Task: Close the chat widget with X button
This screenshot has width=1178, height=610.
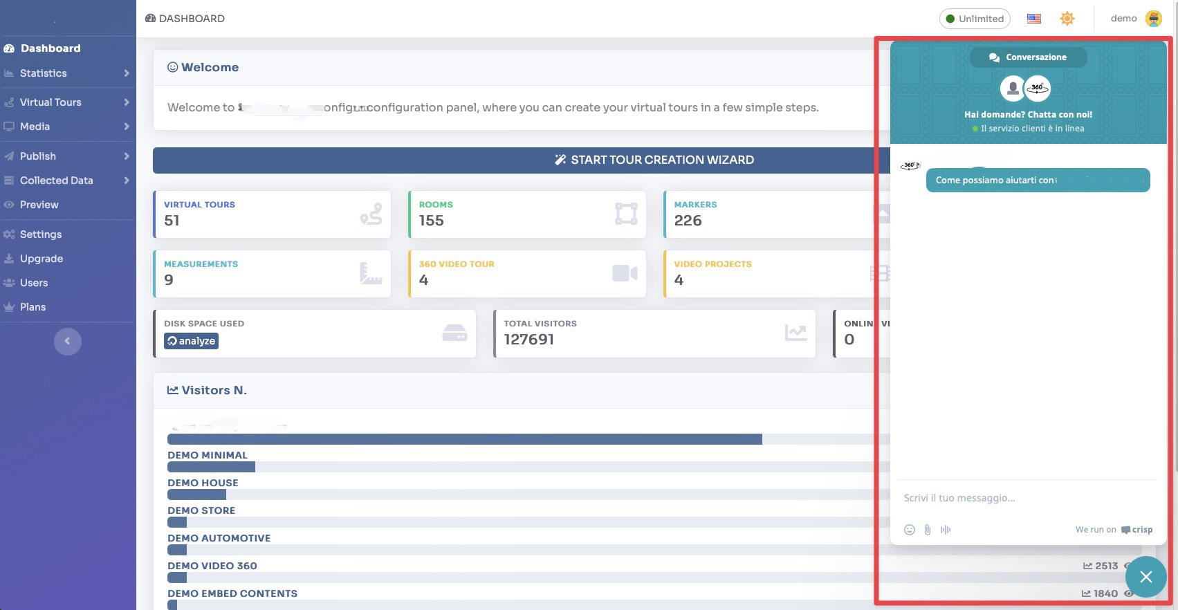Action: pos(1146,577)
